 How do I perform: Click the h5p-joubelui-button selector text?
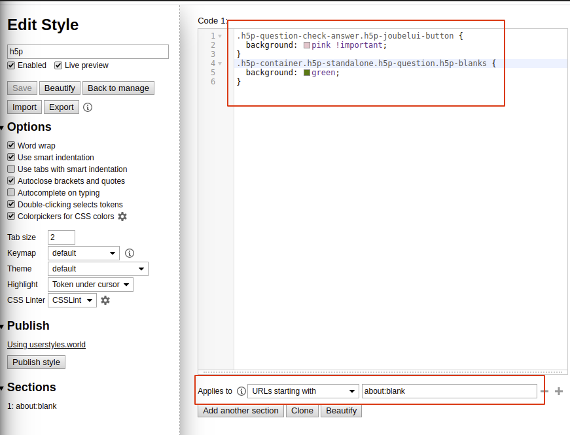pos(407,36)
